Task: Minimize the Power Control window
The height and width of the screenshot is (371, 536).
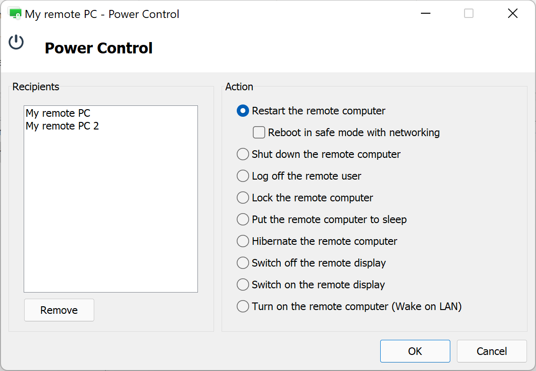Action: pyautogui.click(x=425, y=14)
